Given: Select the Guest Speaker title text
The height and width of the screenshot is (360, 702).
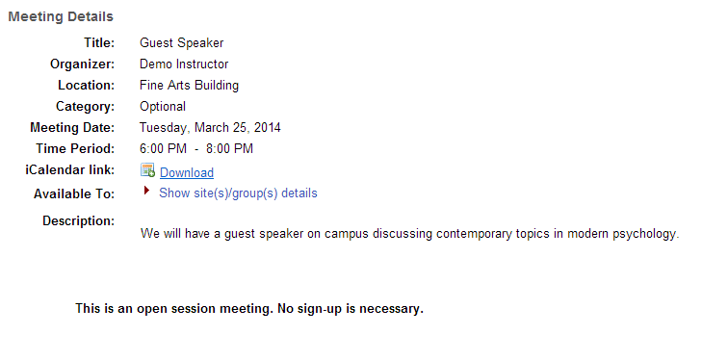Looking at the screenshot, I should point(182,43).
